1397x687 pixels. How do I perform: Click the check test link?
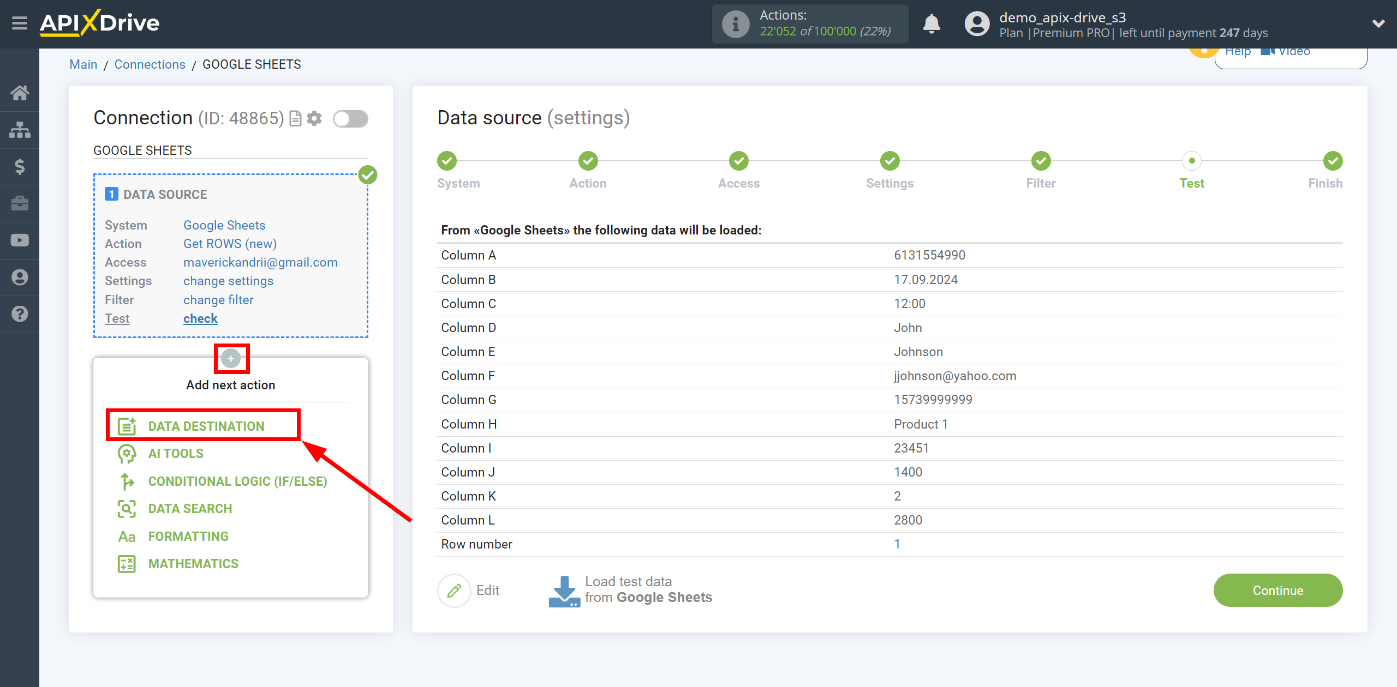(200, 318)
